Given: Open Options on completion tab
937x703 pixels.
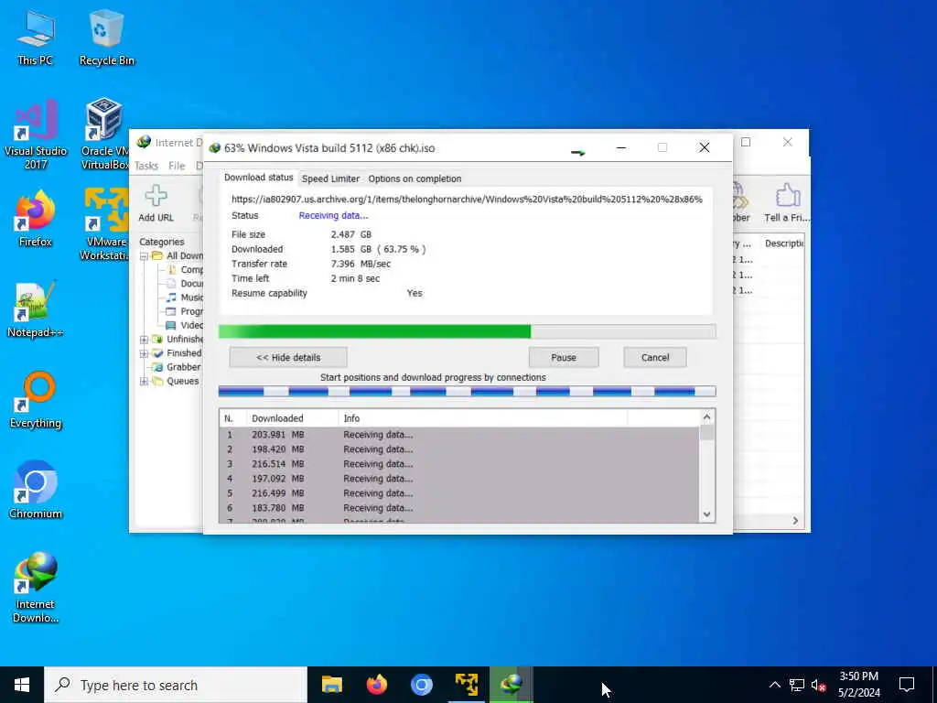Looking at the screenshot, I should click(415, 178).
